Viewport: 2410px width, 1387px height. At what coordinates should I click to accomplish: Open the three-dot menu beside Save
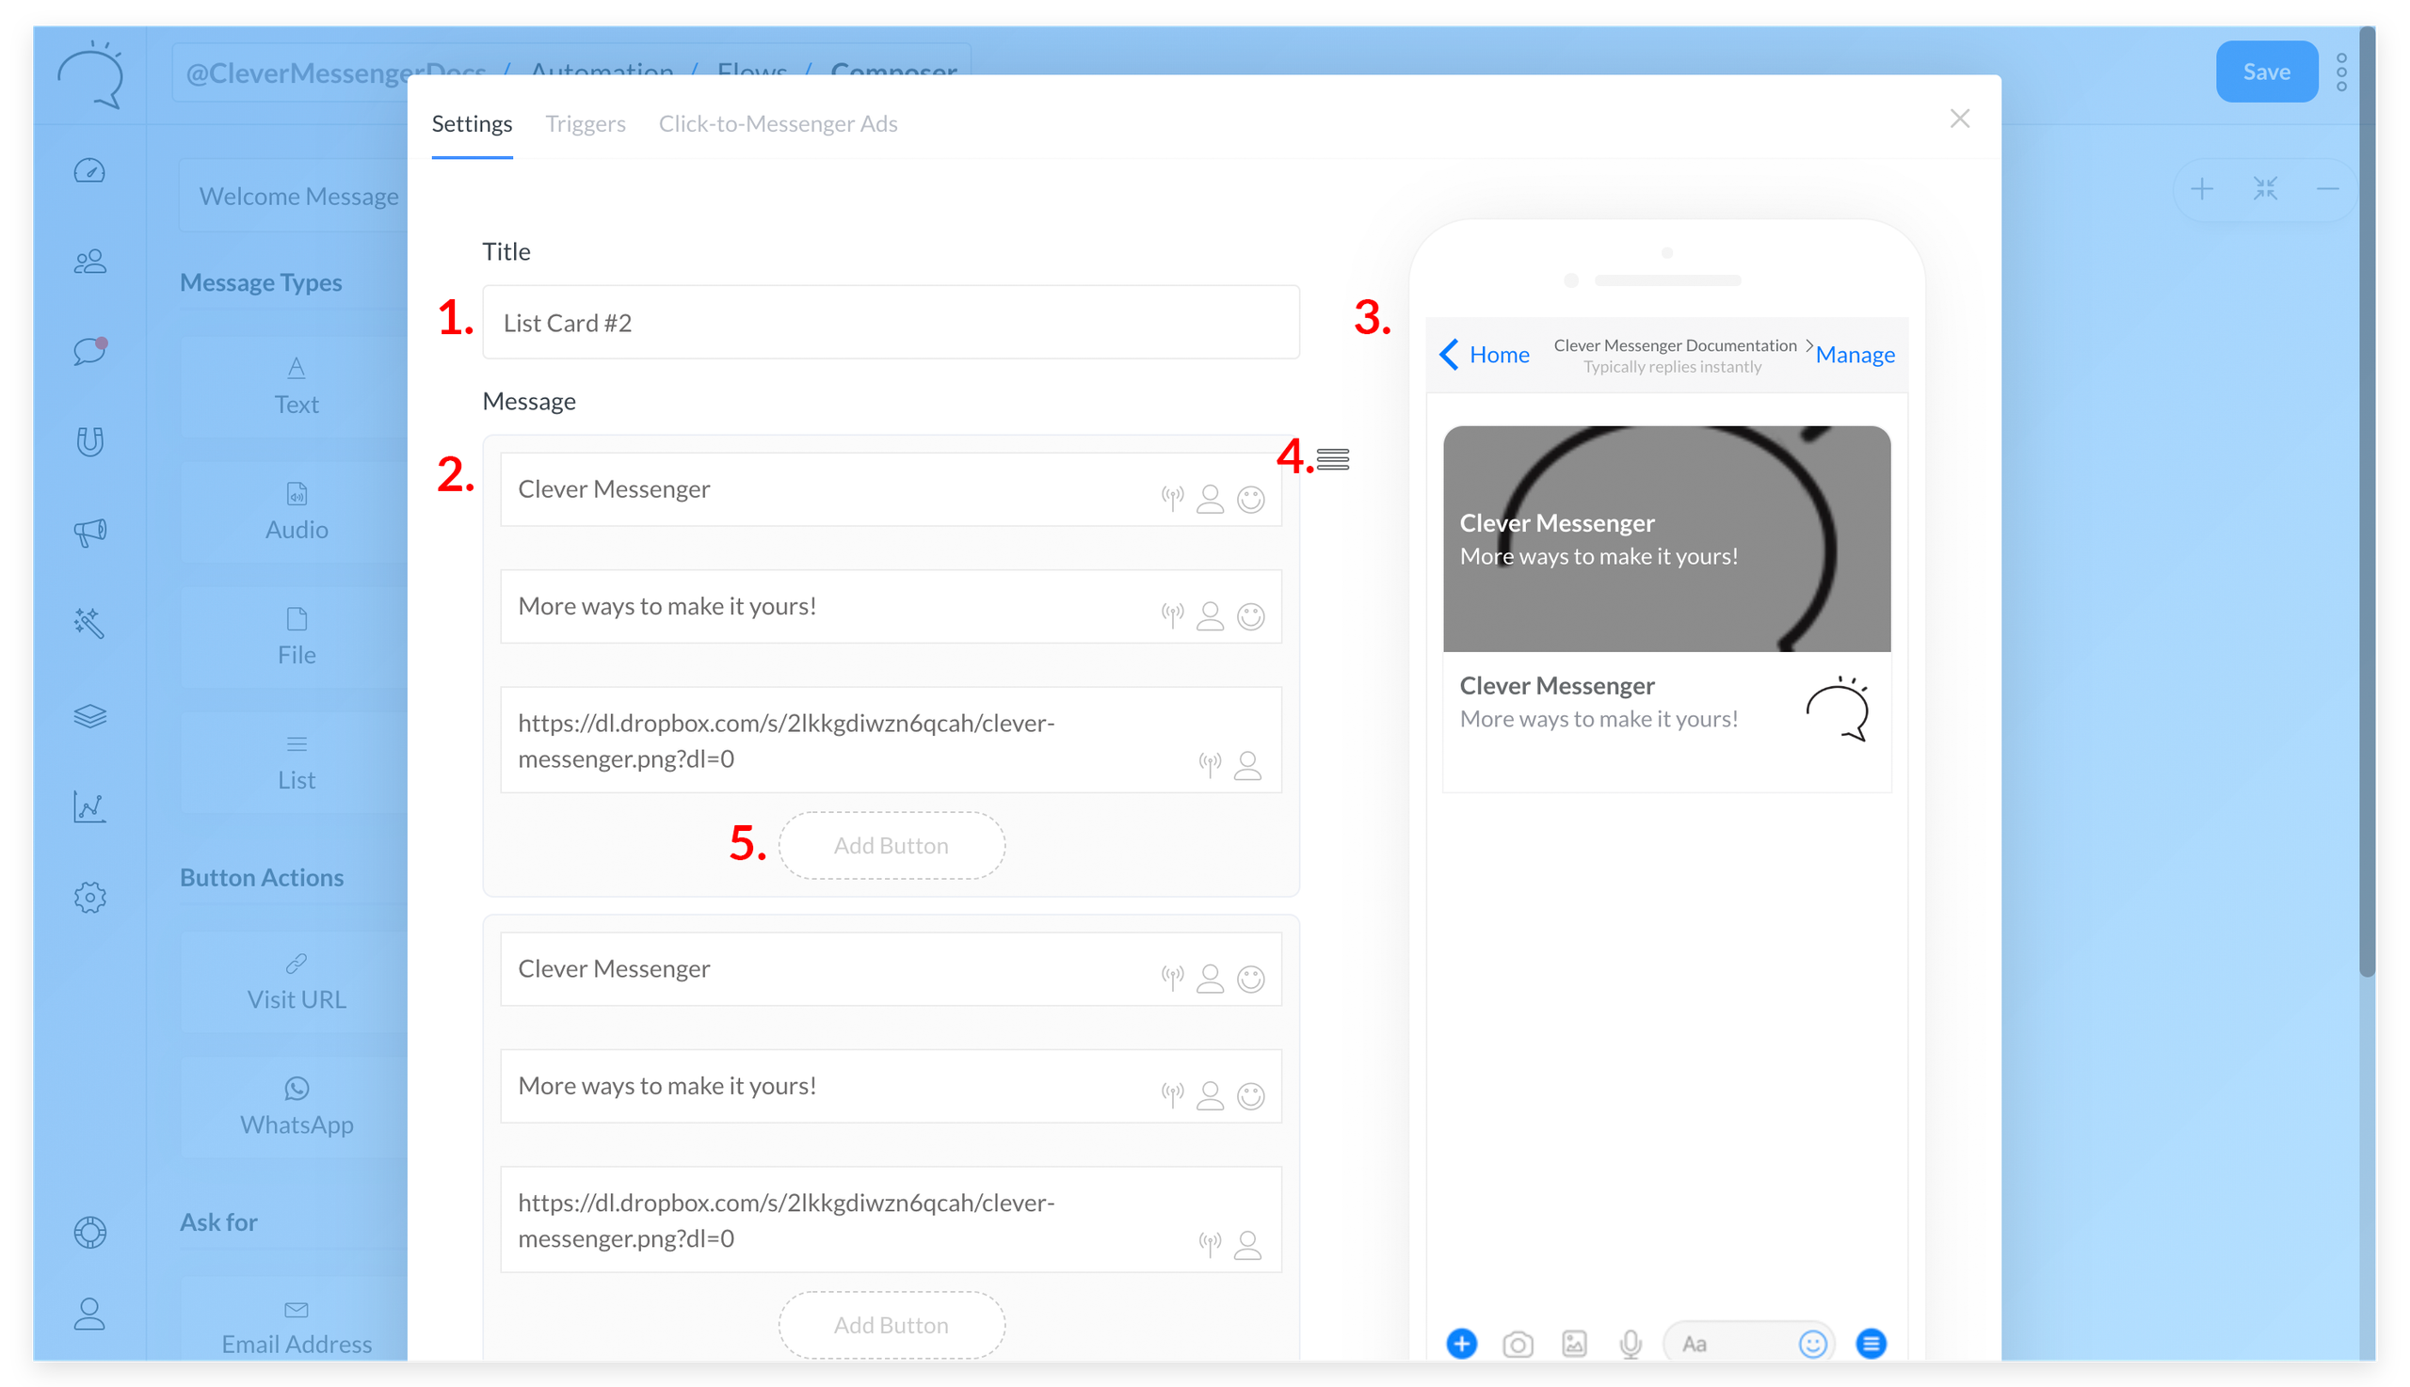(x=2340, y=72)
